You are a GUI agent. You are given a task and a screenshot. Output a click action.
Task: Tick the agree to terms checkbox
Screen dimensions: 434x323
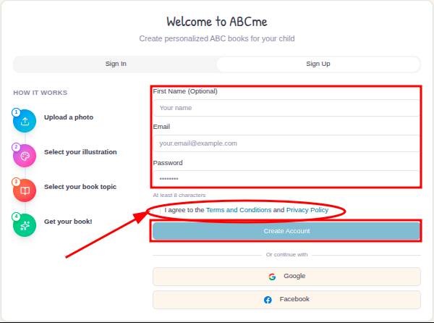click(157, 211)
